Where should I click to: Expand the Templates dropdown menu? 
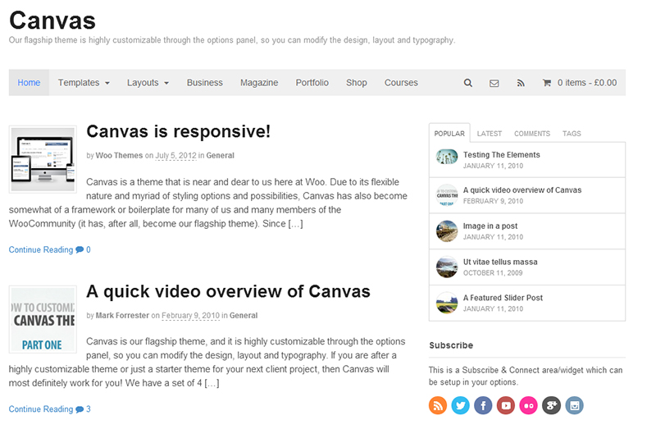pos(84,83)
